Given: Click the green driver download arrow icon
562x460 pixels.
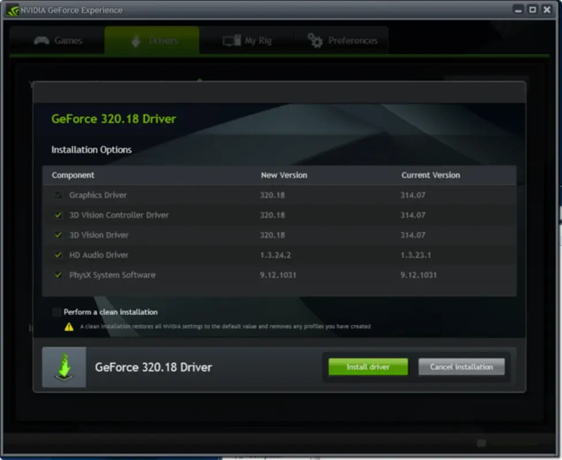Looking at the screenshot, I should pos(63,366).
